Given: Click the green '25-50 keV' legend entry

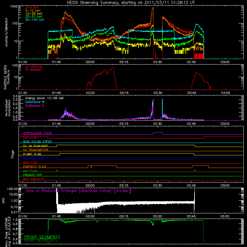Looking at the screenshot, I should click(x=34, y=17).
